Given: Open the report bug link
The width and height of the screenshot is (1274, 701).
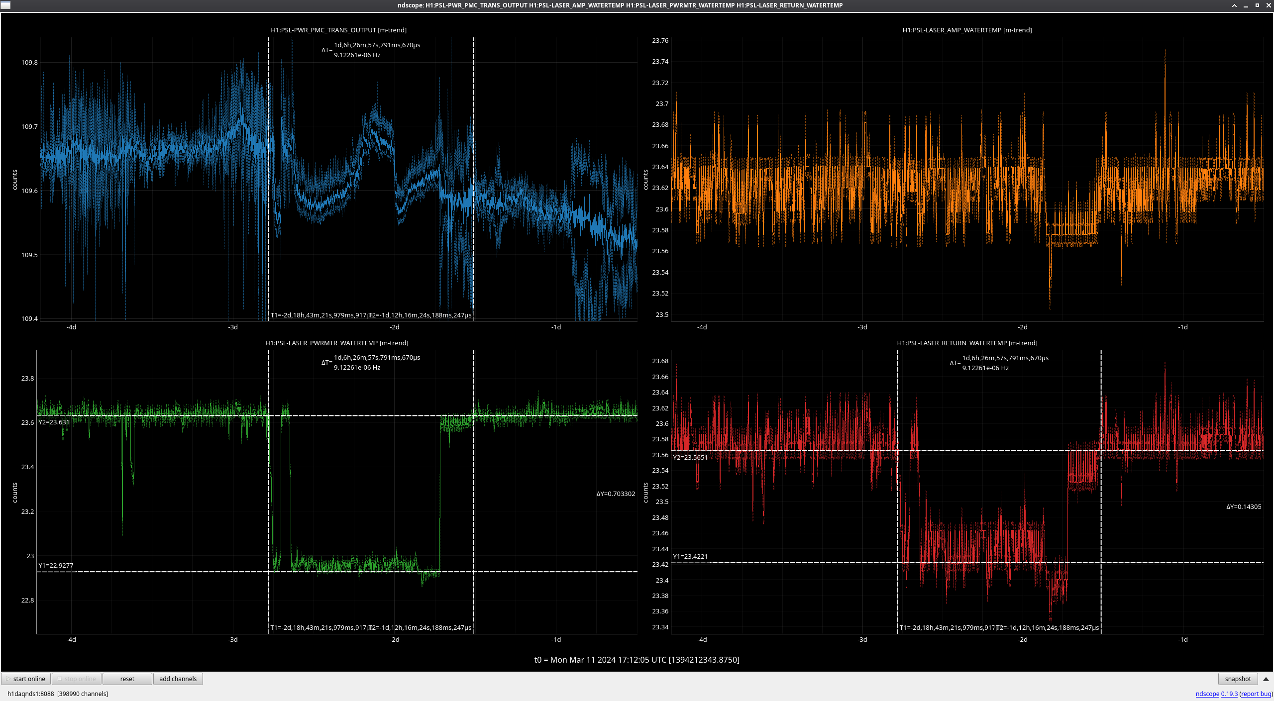Looking at the screenshot, I should [1256, 694].
